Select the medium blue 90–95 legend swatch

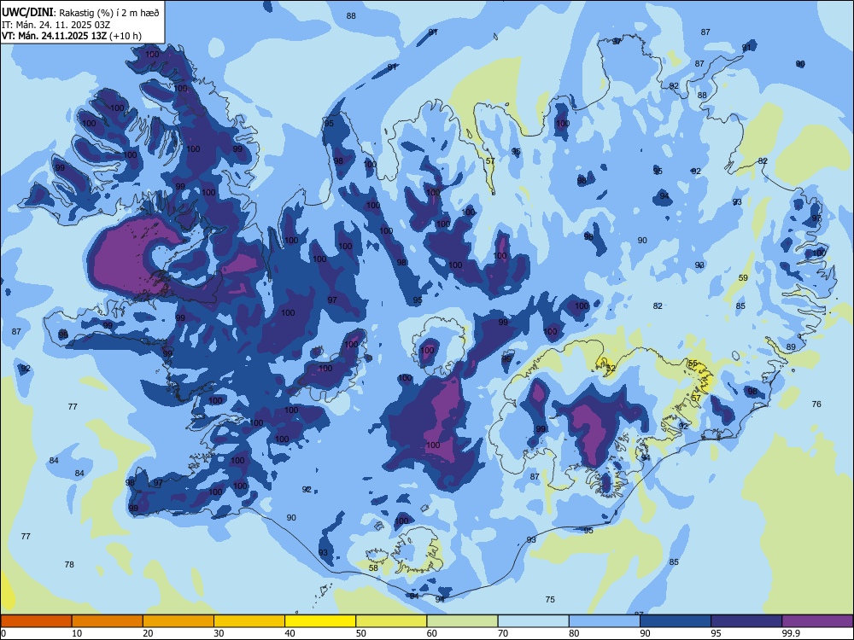click(x=676, y=621)
